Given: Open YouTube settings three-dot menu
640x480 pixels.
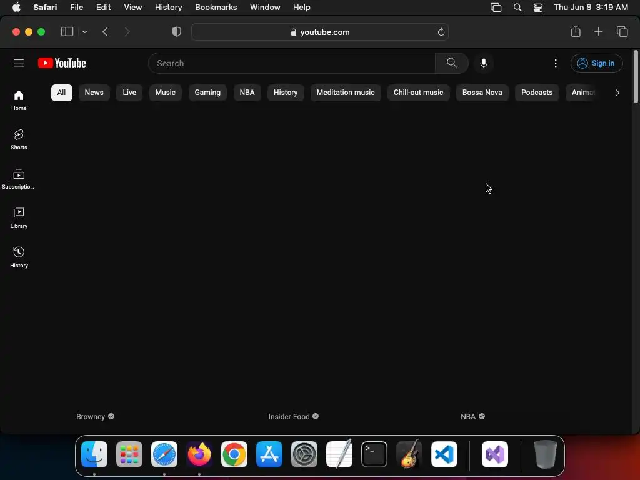Looking at the screenshot, I should click(x=556, y=63).
